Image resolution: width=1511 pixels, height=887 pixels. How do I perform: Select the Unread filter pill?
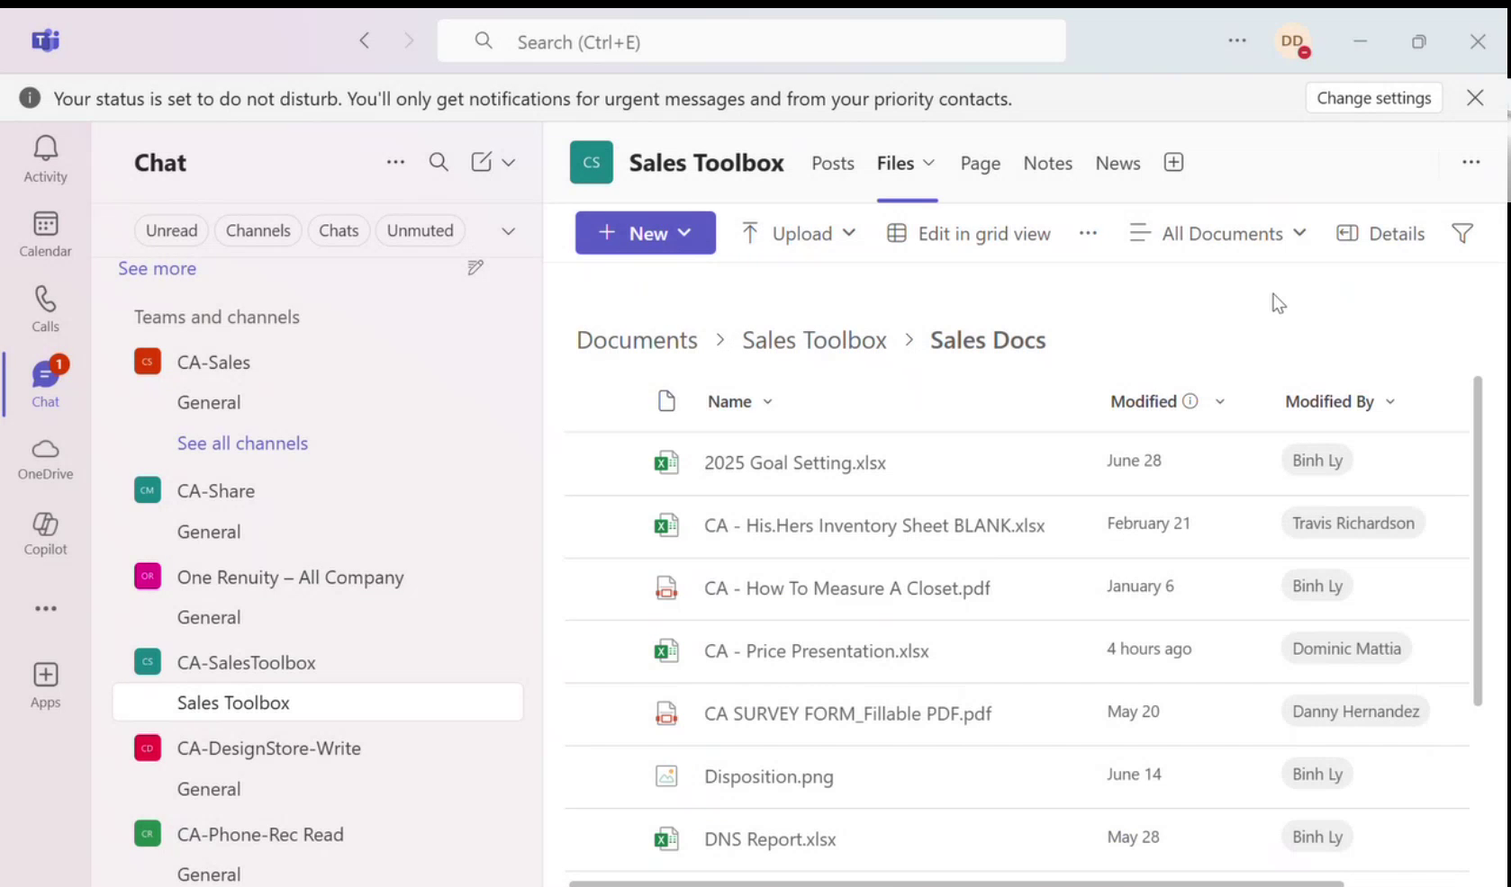[x=171, y=230]
